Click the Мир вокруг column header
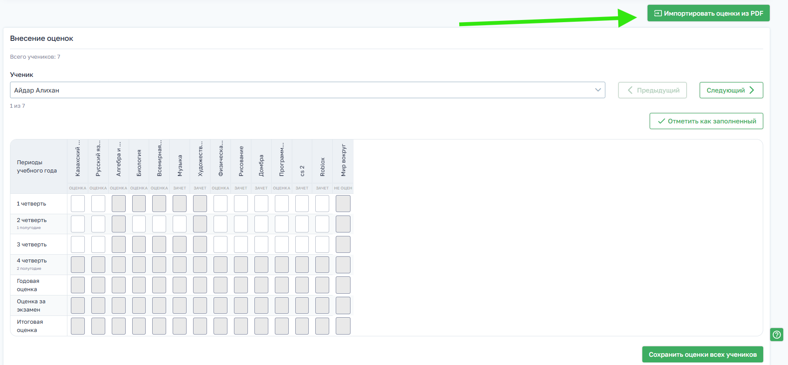 (x=343, y=161)
